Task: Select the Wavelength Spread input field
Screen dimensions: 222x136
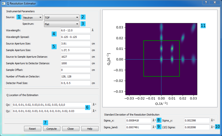Action: point(75,37)
